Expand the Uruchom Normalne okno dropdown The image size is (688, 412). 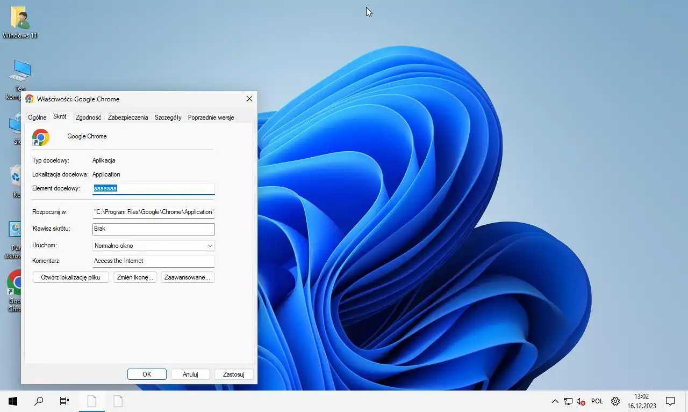154,246
